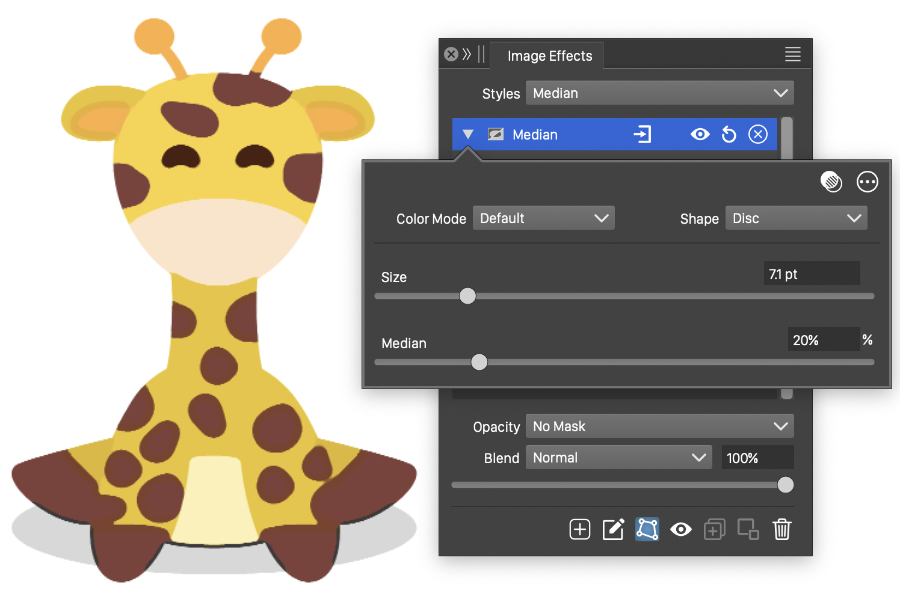Collapse the Median effect disclosure triangle
This screenshot has height=593, width=900.
tap(468, 134)
